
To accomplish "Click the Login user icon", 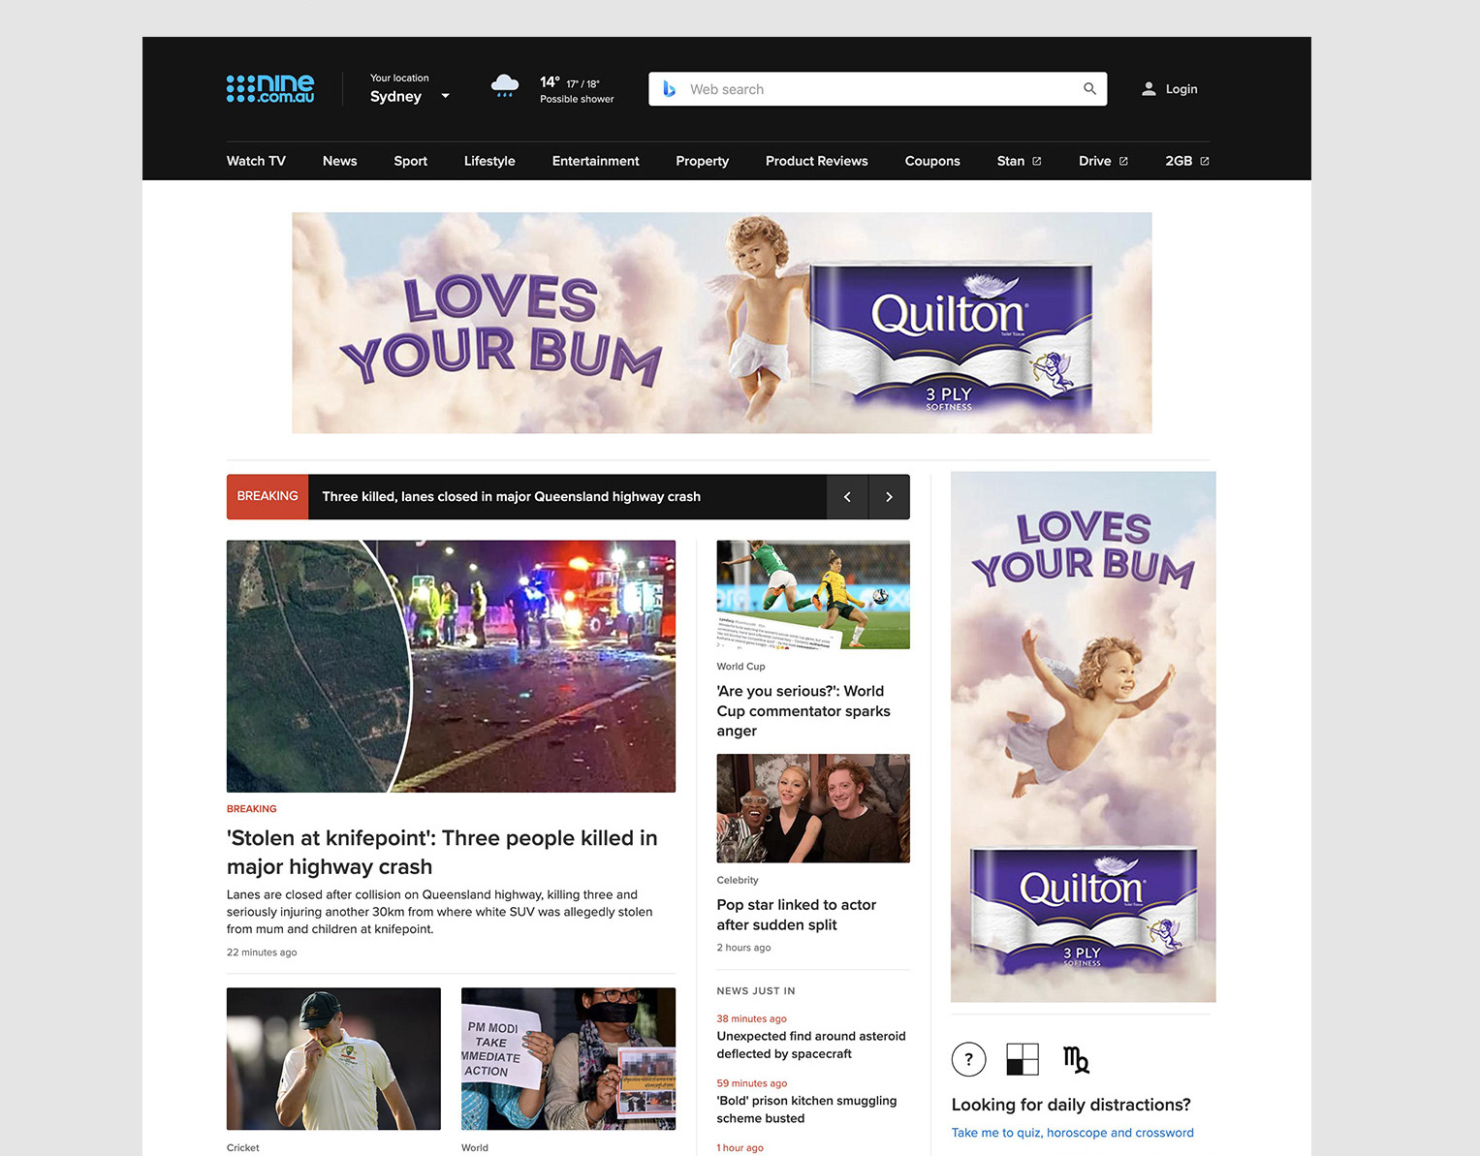I will coord(1149,89).
